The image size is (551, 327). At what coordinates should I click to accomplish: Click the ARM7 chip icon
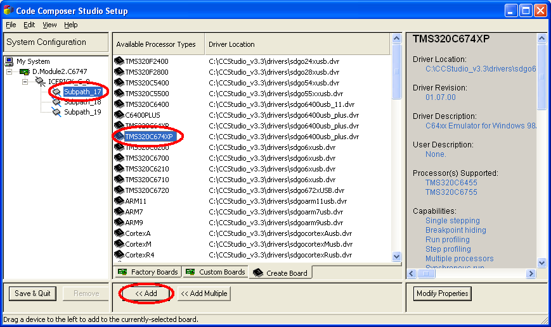pos(119,212)
